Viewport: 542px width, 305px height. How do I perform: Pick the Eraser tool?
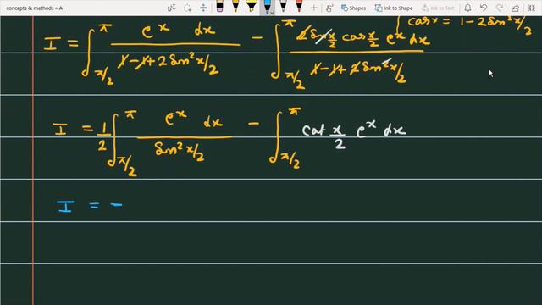point(219,7)
